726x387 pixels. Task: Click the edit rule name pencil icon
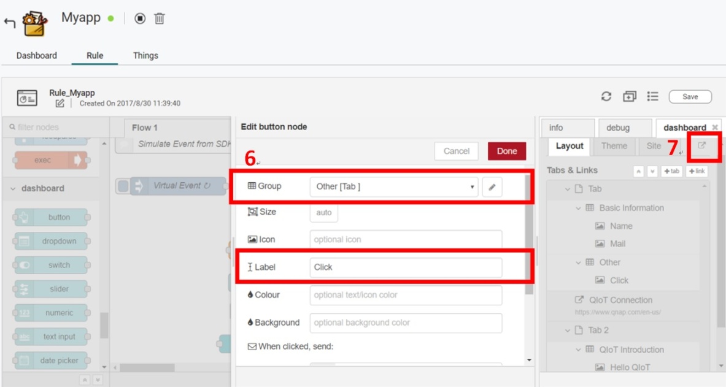click(60, 104)
